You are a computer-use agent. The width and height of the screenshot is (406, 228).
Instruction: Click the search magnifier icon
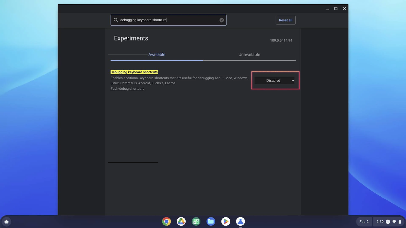click(116, 20)
